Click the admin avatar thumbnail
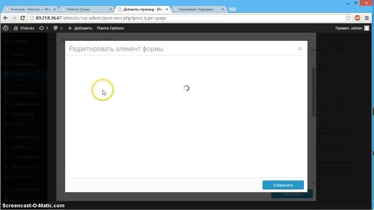Screen dimensions: 374x210 click(x=366, y=28)
